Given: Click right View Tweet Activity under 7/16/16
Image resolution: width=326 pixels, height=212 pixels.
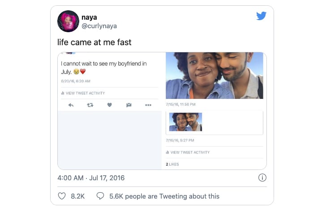Looking at the screenshot, I should click(x=188, y=153).
